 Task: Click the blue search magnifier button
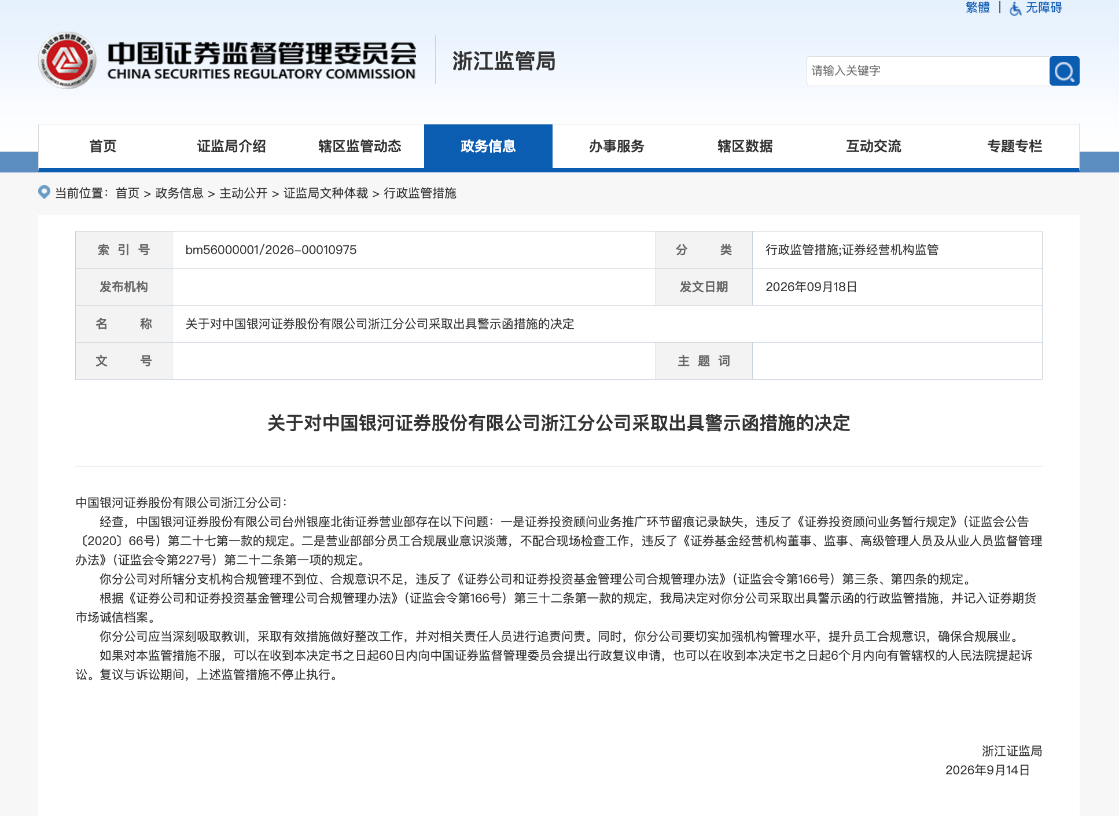[1064, 71]
